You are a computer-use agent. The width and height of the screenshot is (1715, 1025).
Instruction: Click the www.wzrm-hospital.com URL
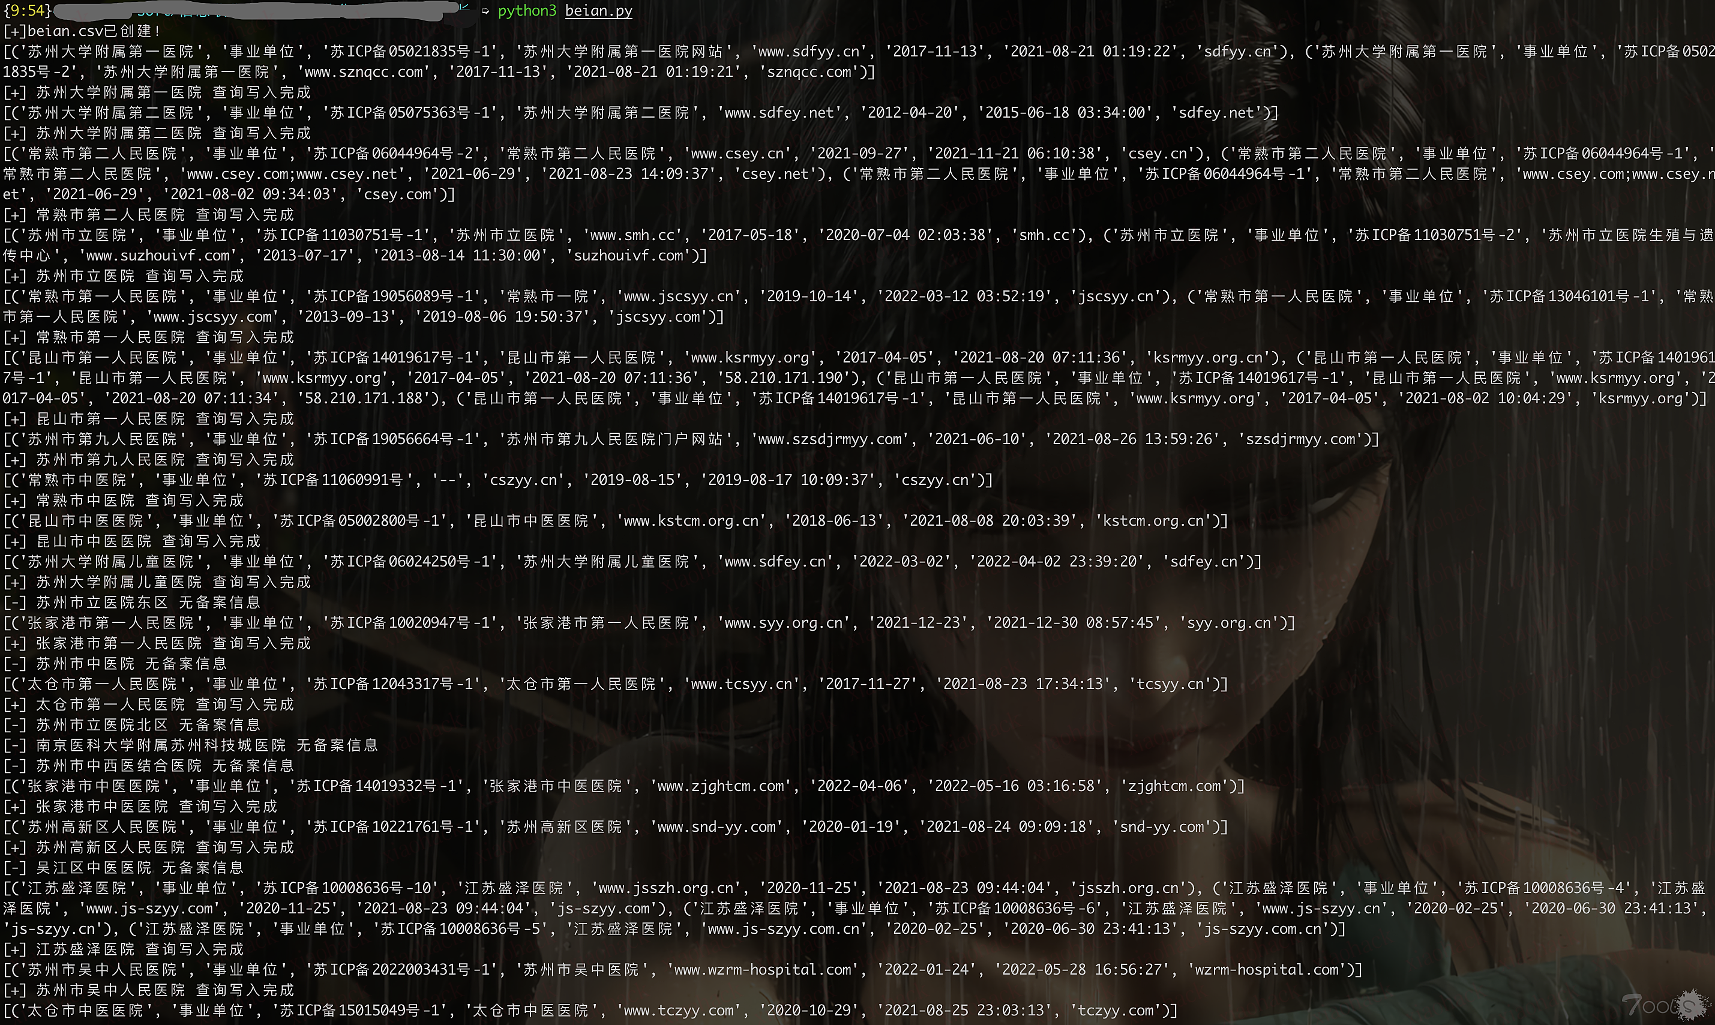coord(762,970)
